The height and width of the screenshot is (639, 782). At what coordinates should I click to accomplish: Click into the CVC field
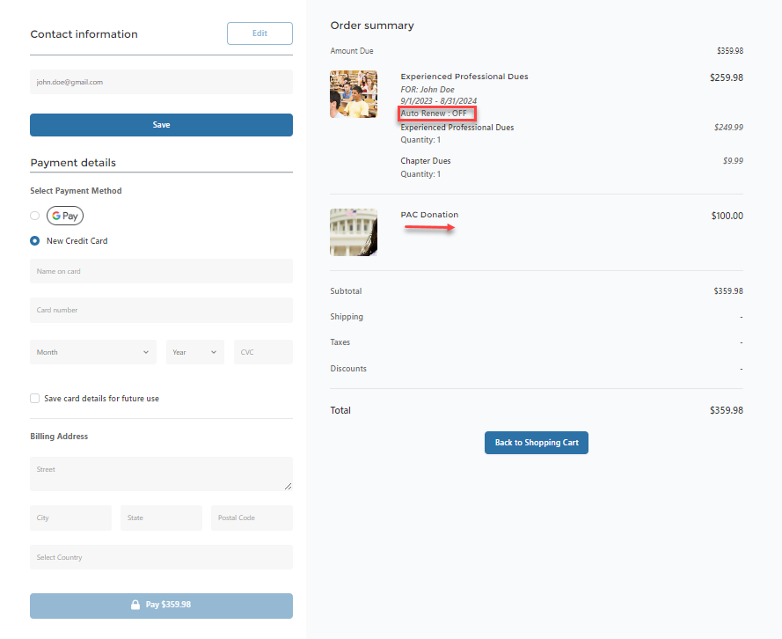pos(263,352)
